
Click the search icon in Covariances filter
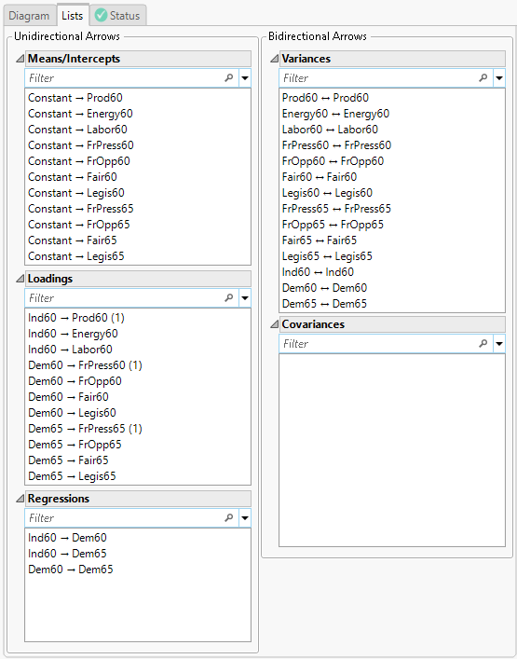click(x=483, y=343)
